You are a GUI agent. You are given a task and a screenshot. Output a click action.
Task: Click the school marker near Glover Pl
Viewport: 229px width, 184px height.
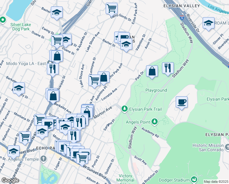(x=208, y=23)
